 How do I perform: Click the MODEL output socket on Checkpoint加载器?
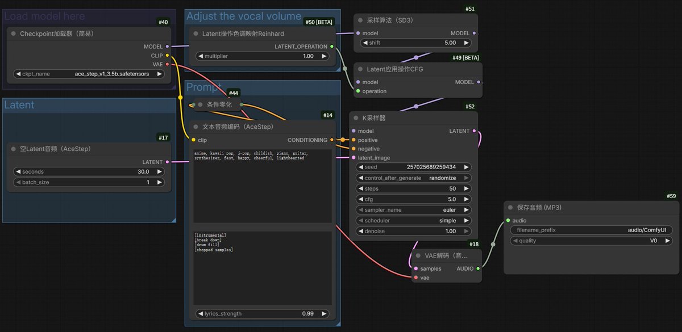point(167,47)
